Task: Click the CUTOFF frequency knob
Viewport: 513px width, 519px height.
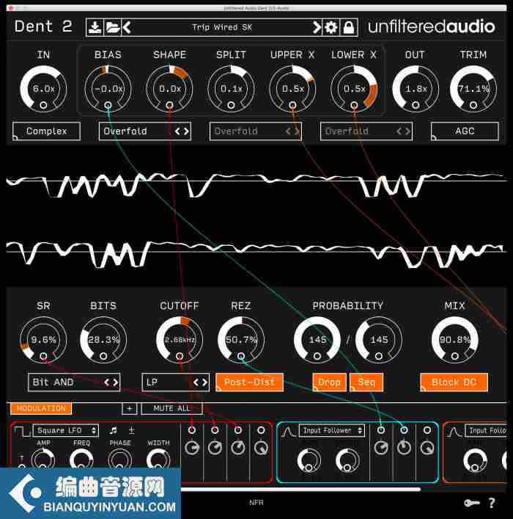Action: tap(180, 340)
